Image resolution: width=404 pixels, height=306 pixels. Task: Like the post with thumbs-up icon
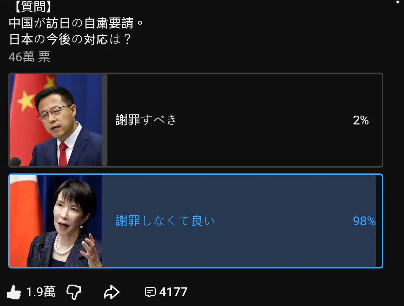pyautogui.click(x=14, y=292)
